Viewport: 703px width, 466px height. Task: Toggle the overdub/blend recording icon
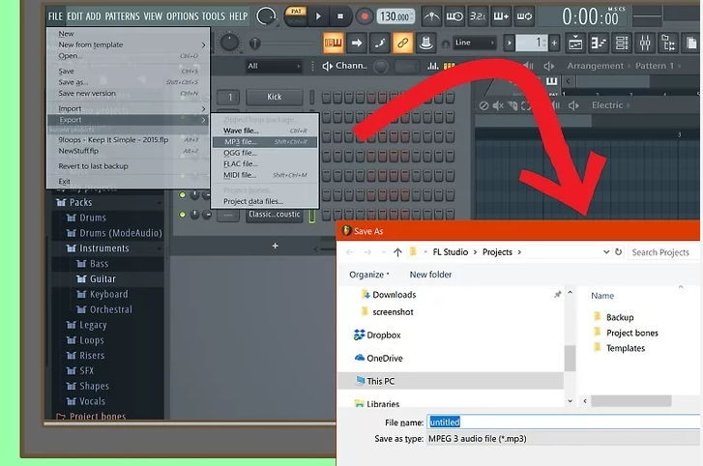coord(501,17)
